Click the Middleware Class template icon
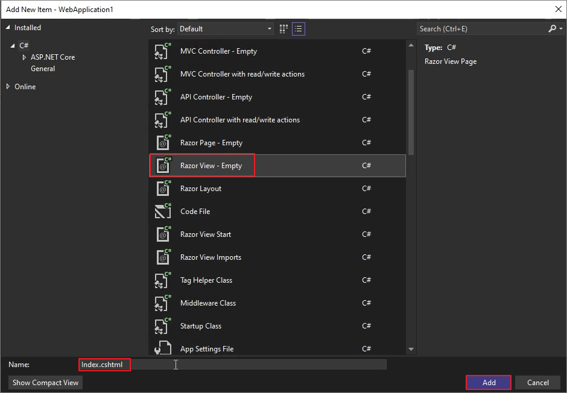 (x=163, y=303)
